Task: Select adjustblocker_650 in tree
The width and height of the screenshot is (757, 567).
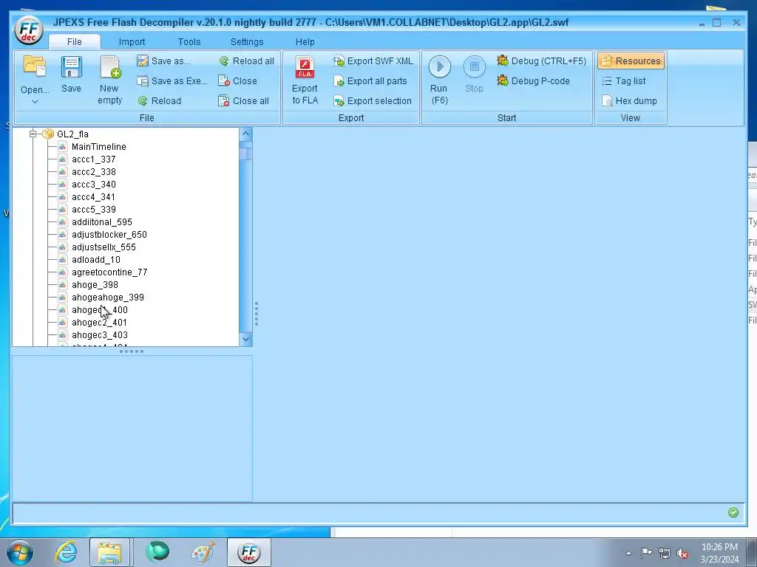Action: click(109, 234)
